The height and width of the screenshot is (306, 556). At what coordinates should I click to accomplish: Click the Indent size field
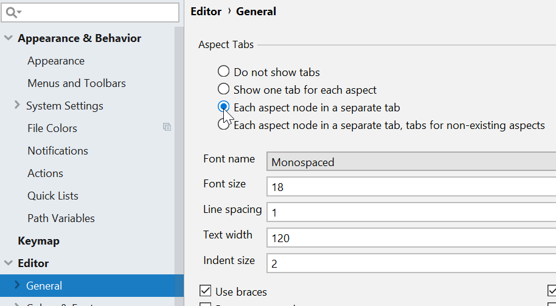(x=411, y=263)
